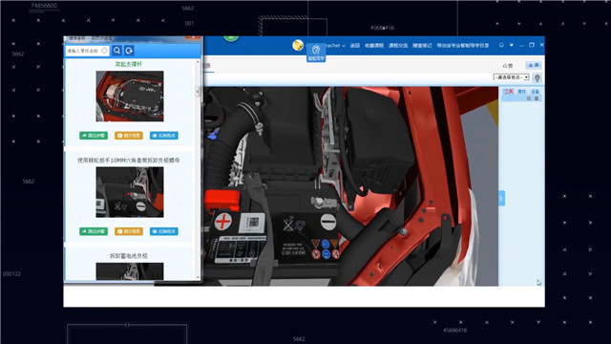Viewport: 611px width, 344px height.
Task: Collapse the right panel with side arrow
Action: click(x=502, y=199)
